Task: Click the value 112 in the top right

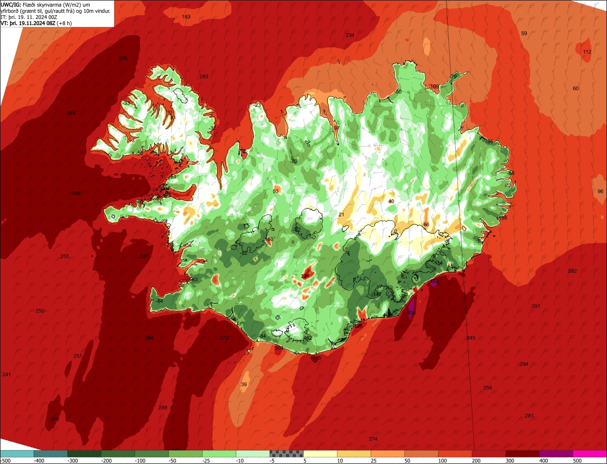Action: pos(587,52)
